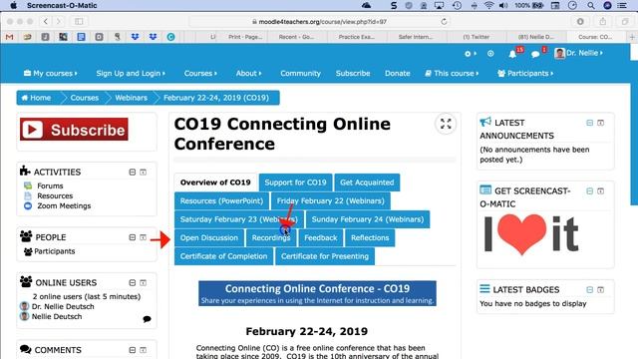Open chat bubble icon in Online Users
Viewport: 638px width, 359px height.
coord(147,319)
